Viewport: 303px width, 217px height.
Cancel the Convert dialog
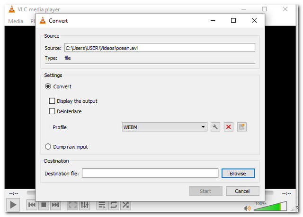pos(242,191)
